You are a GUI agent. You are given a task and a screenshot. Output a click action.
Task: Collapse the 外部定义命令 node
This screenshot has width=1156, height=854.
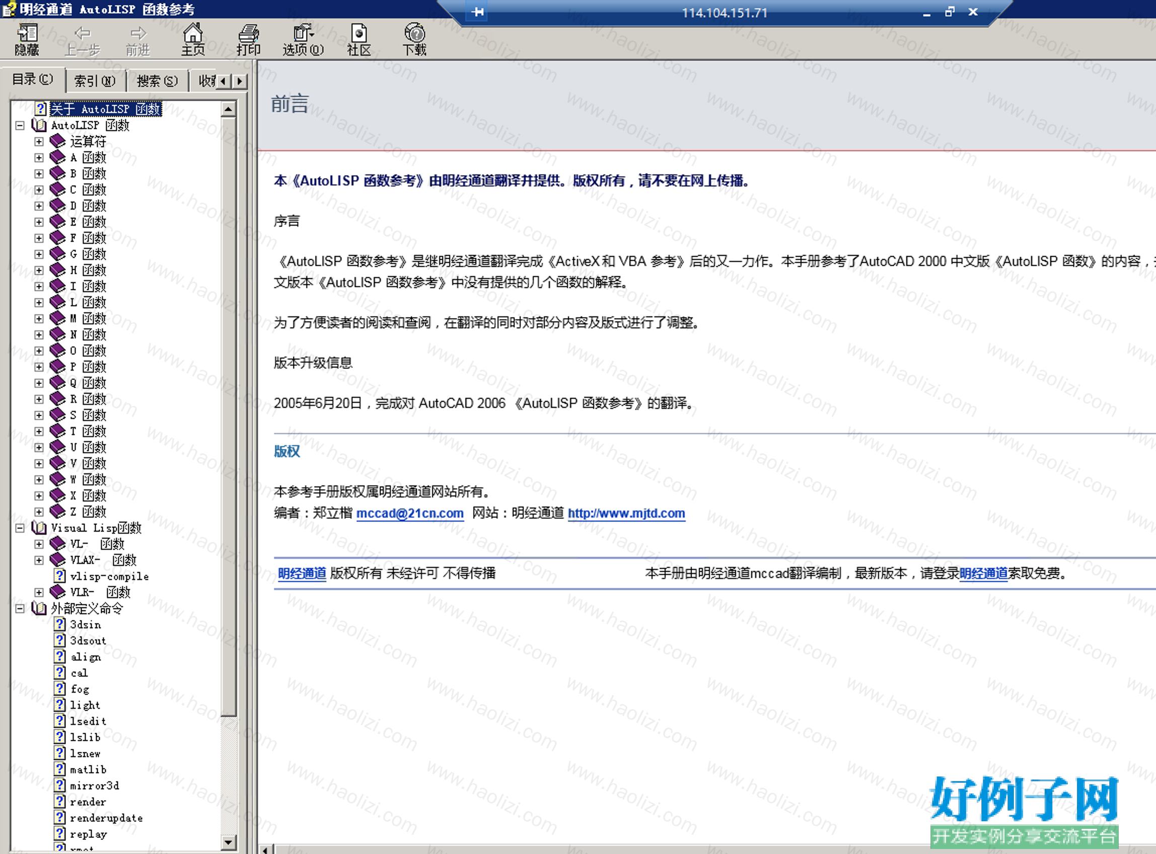click(x=20, y=609)
